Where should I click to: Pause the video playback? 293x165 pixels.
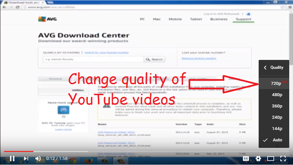(x=12, y=158)
